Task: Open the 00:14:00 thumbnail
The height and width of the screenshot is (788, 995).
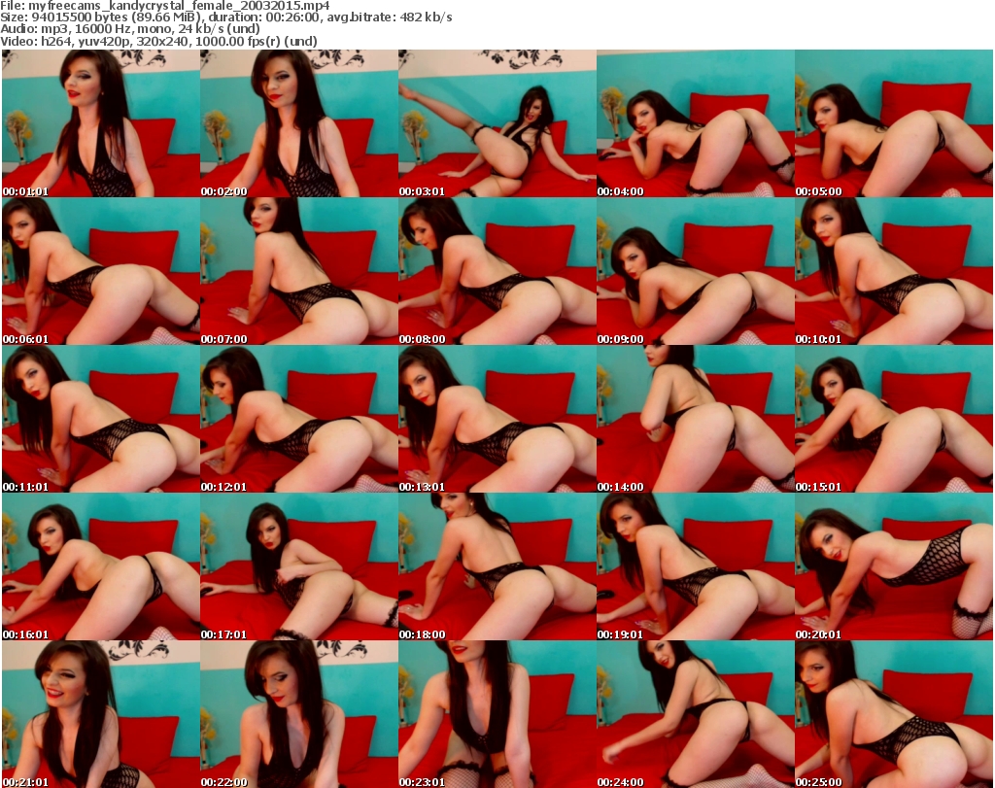Action: [696, 419]
